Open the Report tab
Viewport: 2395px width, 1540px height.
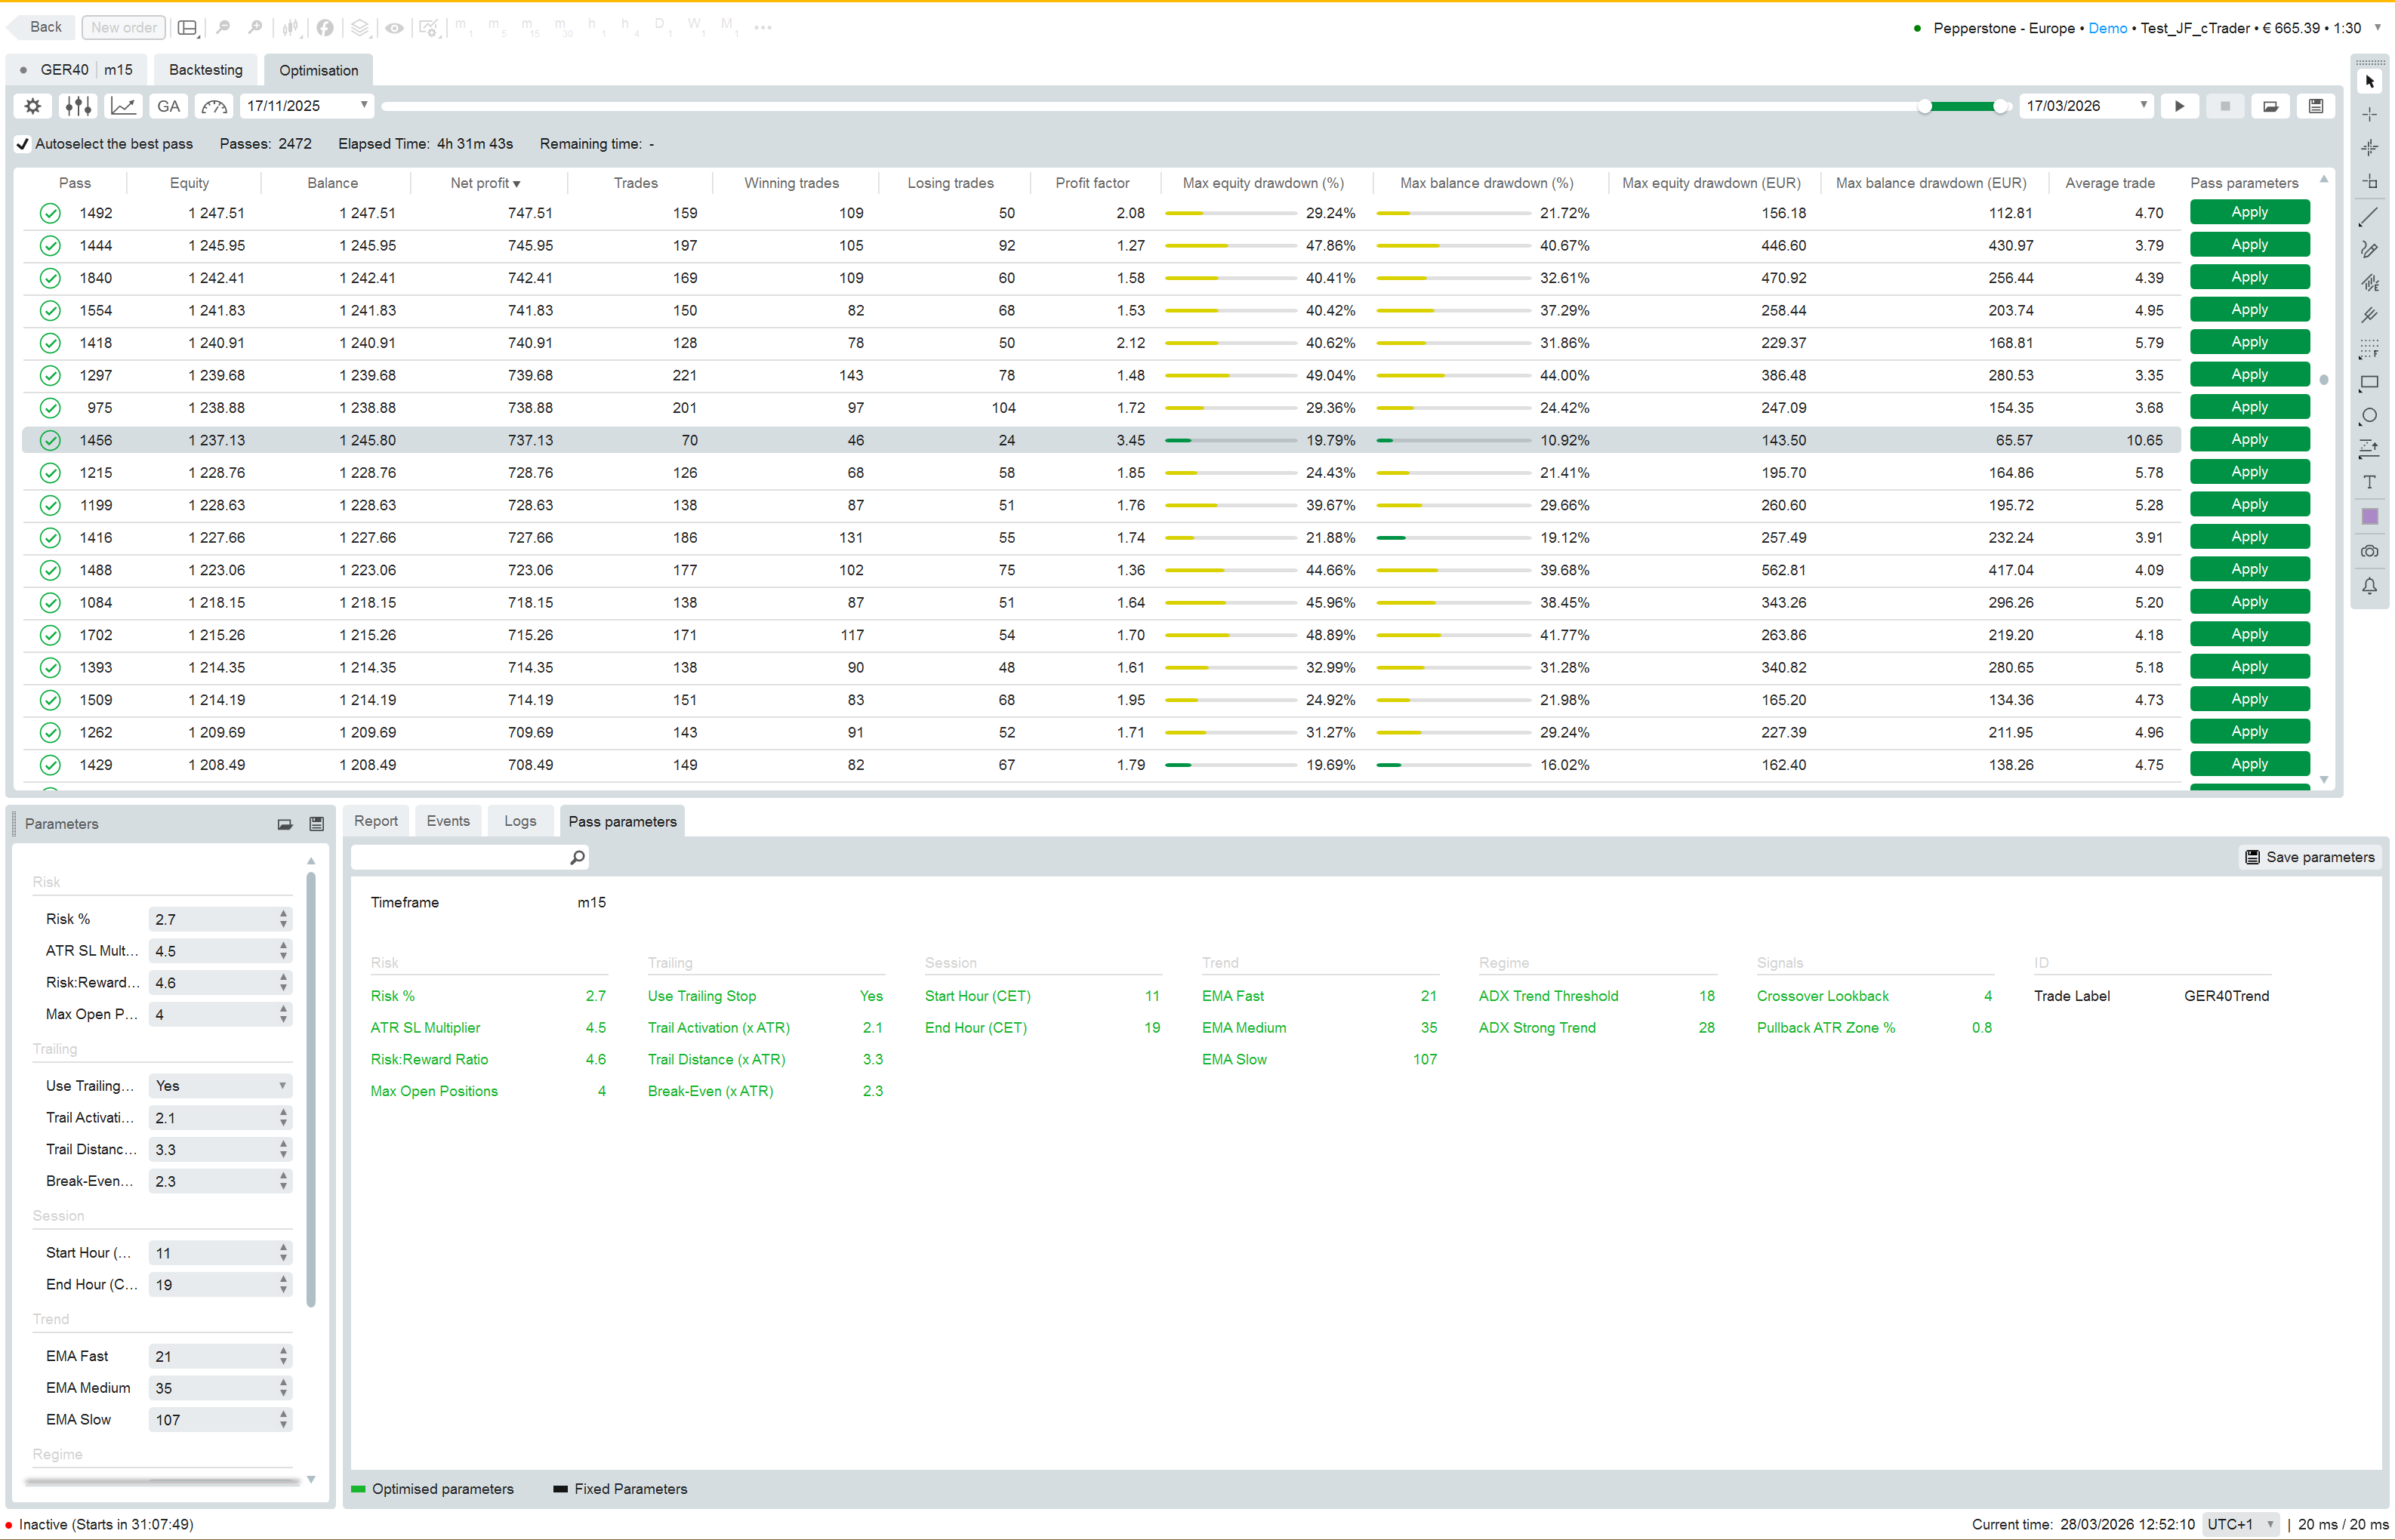[x=375, y=821]
